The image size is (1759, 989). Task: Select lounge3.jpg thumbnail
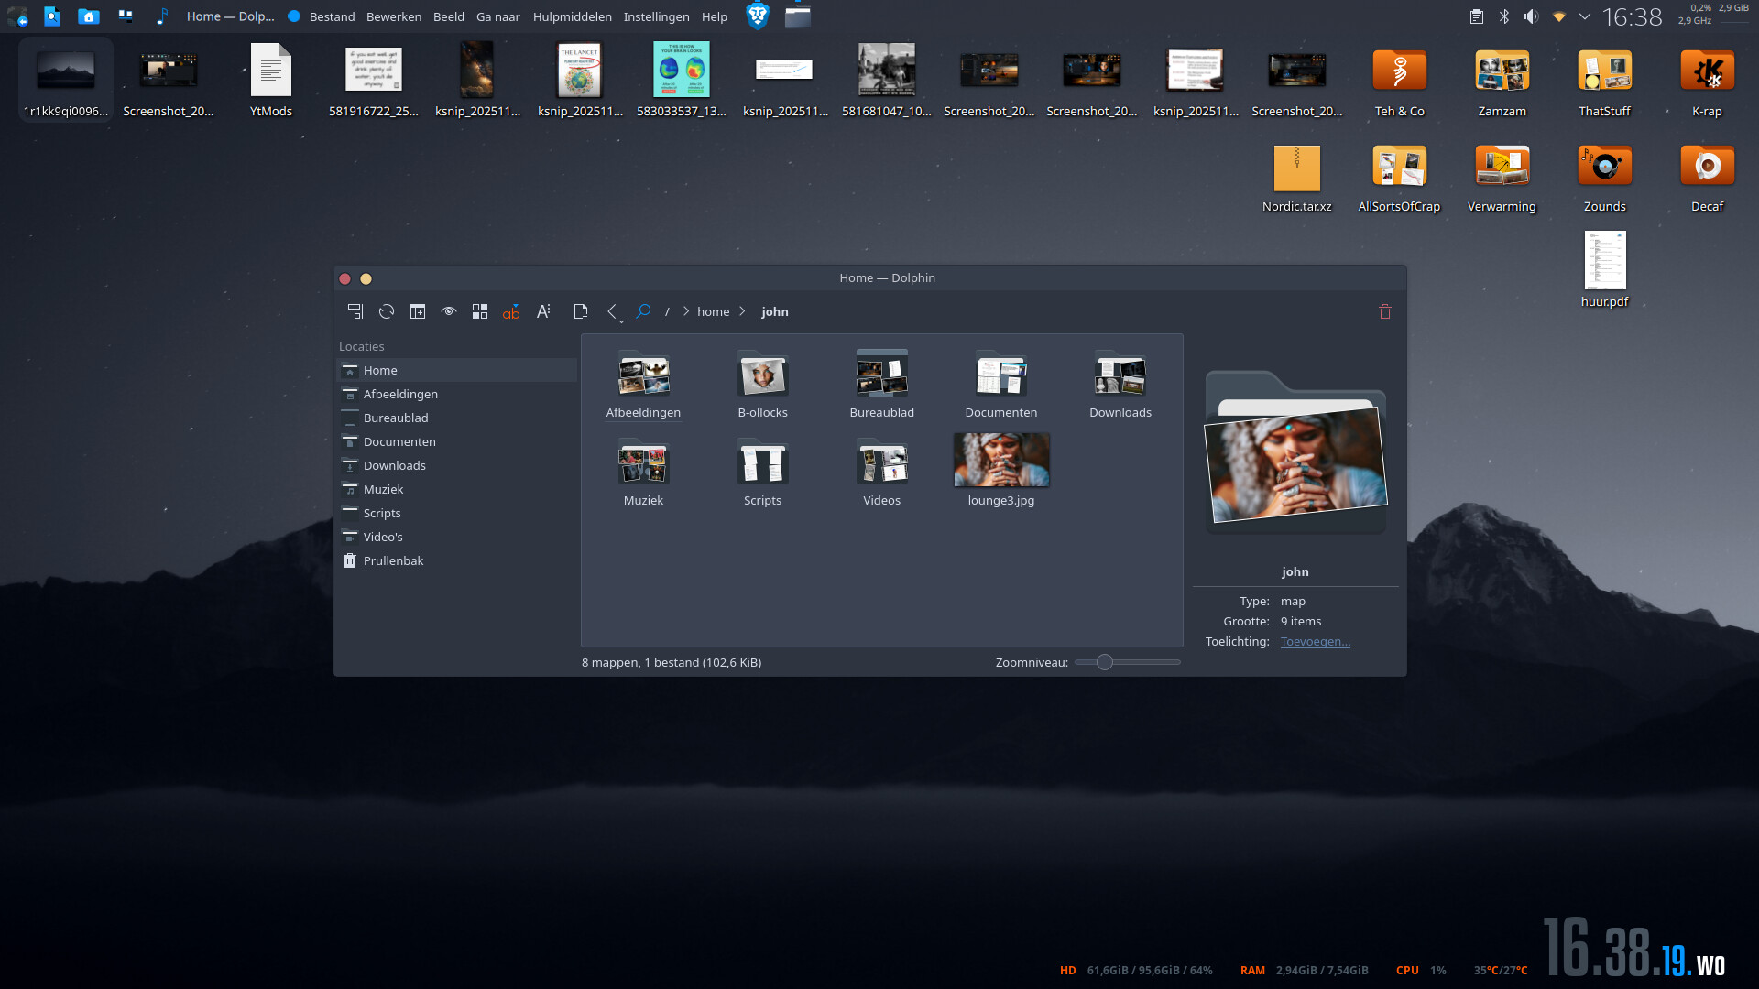pos(1000,461)
